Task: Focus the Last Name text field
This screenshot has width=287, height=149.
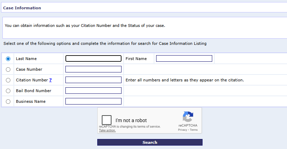Action: click(x=93, y=59)
